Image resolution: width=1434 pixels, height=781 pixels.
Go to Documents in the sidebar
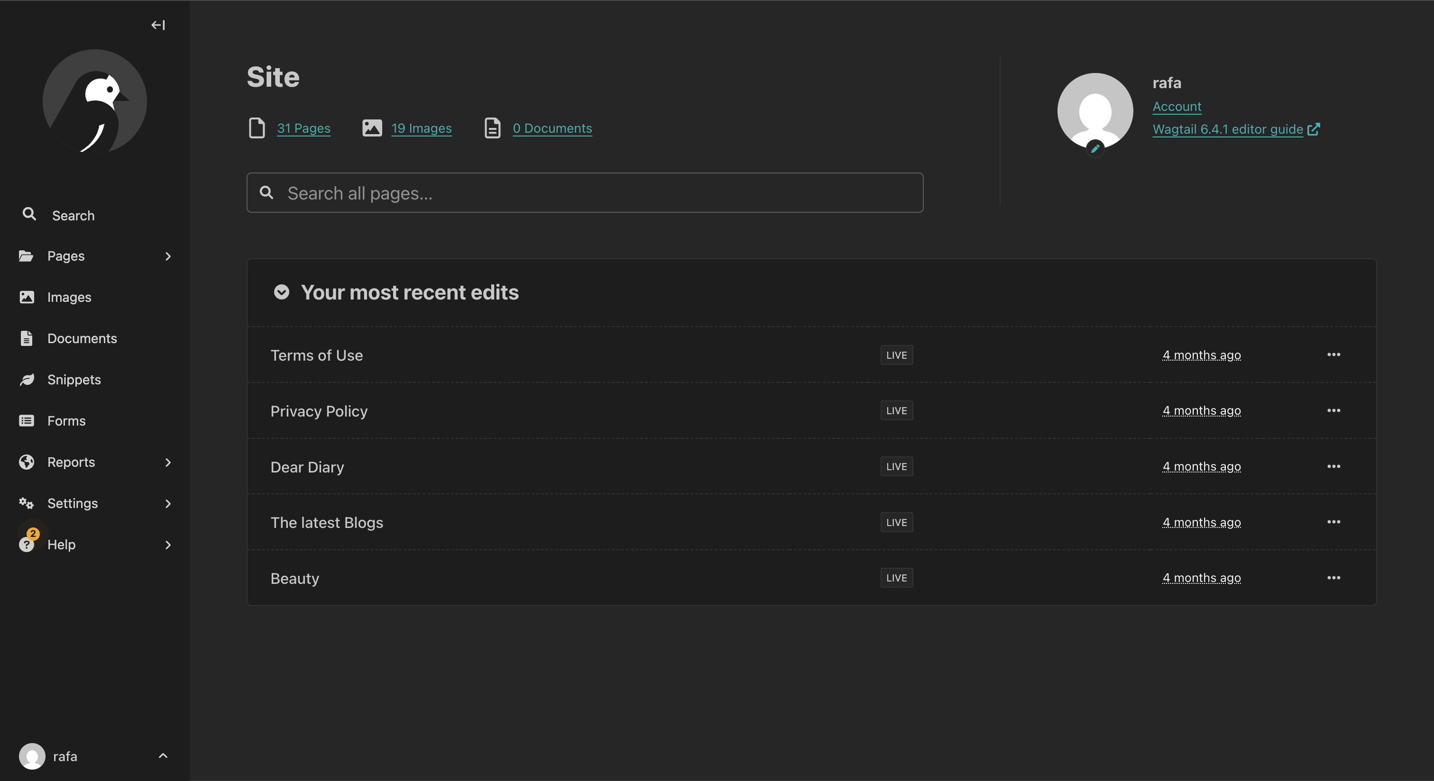point(82,338)
